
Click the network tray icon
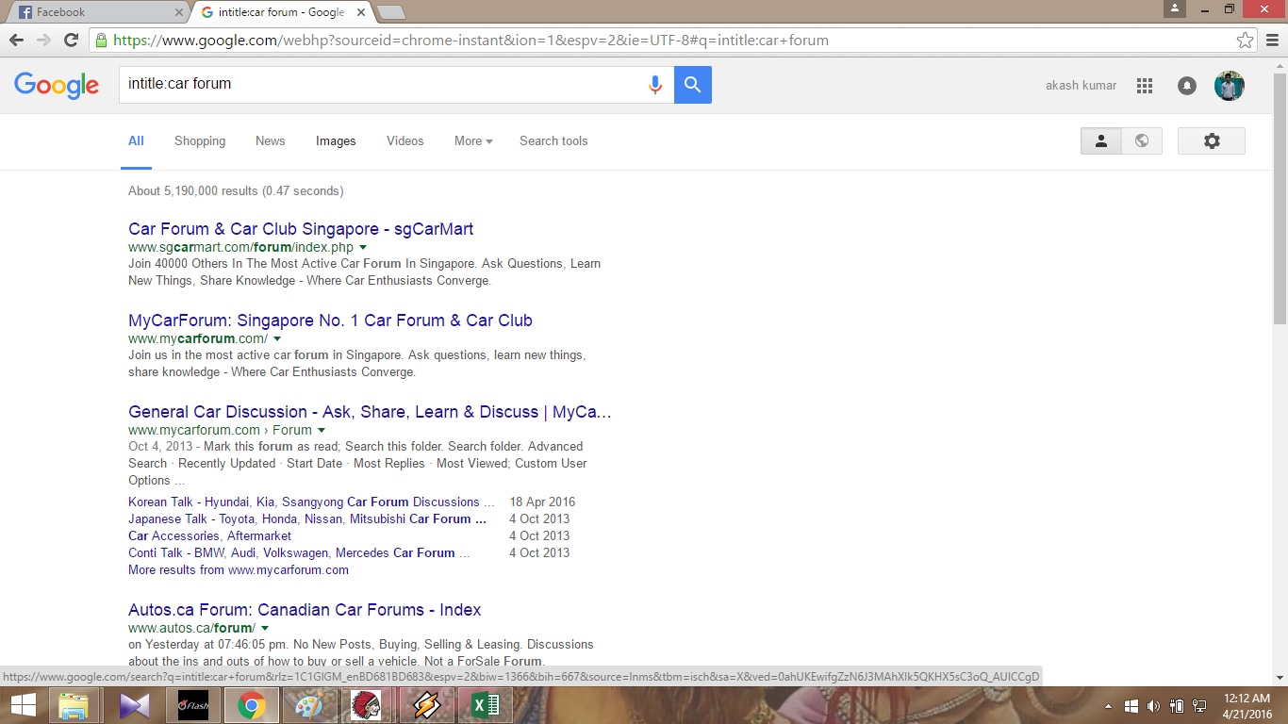click(x=1199, y=705)
